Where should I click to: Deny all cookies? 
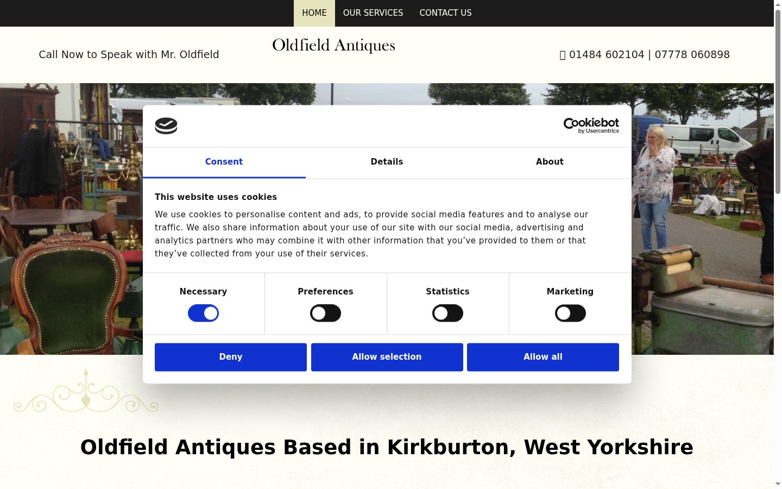point(231,357)
